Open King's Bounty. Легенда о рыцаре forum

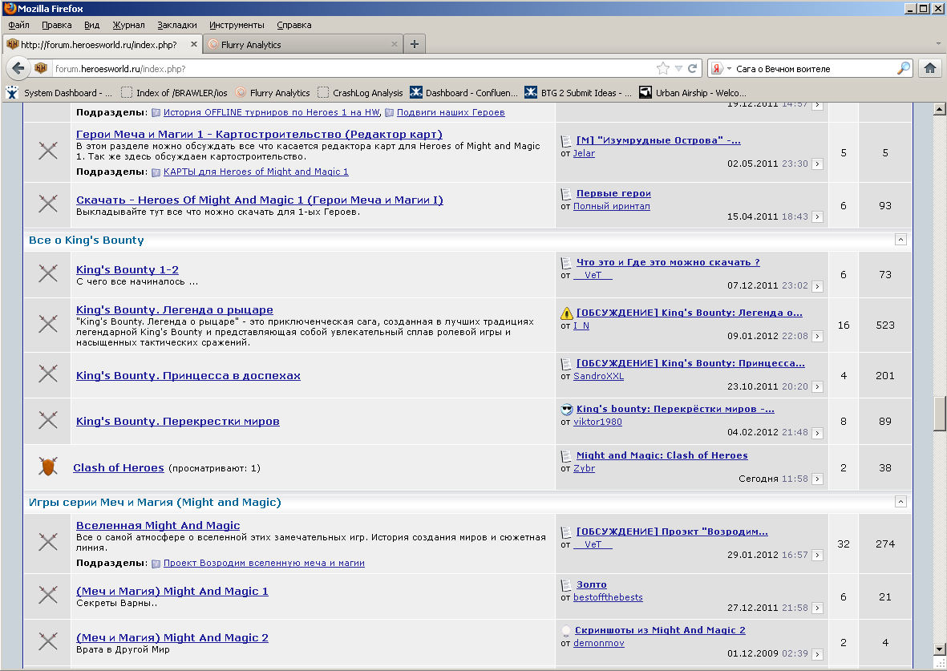(175, 309)
